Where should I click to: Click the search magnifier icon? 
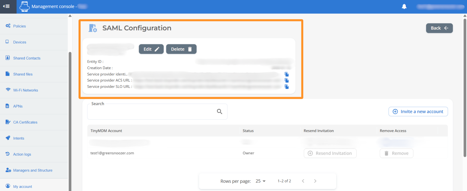[x=219, y=112]
